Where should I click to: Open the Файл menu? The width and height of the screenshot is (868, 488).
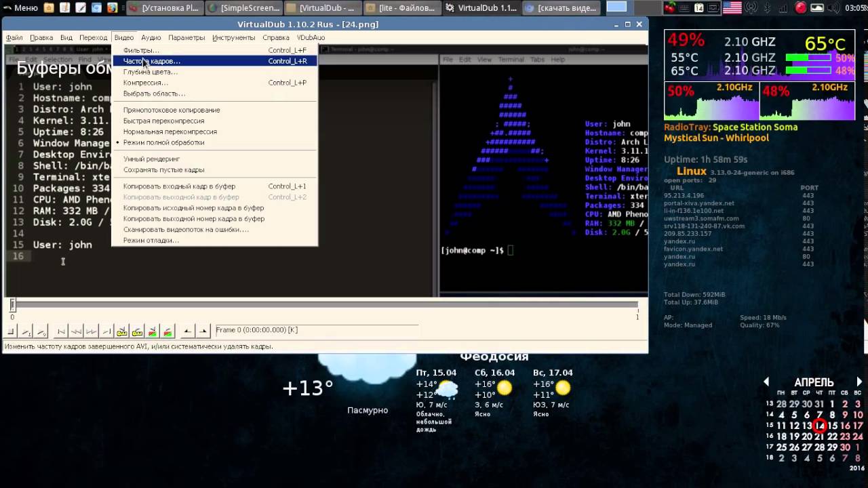(14, 37)
